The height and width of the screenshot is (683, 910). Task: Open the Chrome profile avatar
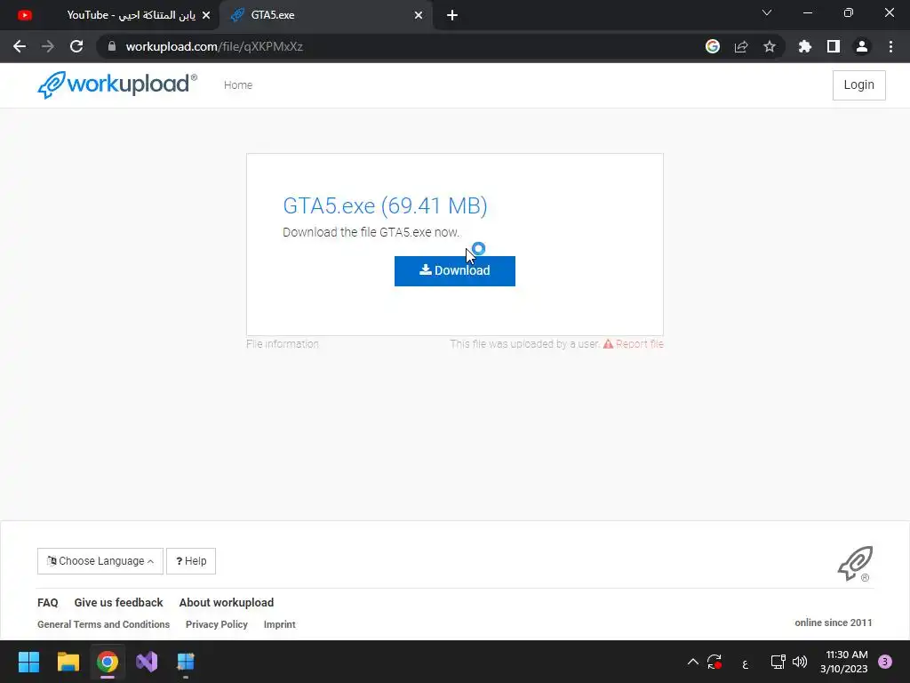pyautogui.click(x=862, y=46)
